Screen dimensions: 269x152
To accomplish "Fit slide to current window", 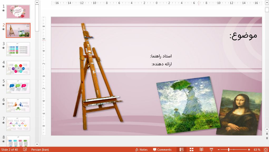I will 266,149.
